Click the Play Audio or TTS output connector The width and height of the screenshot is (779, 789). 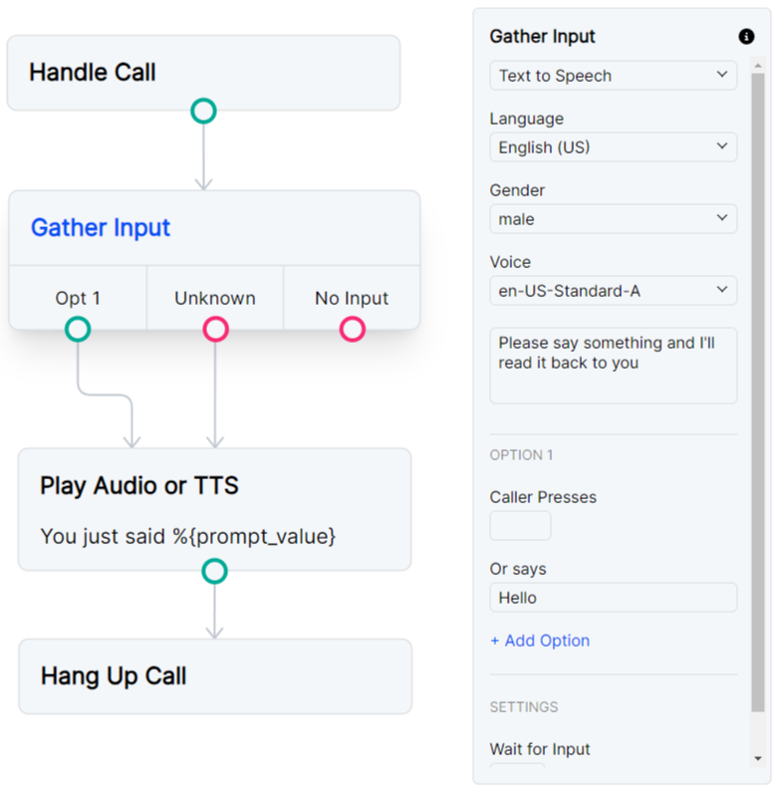coord(214,571)
